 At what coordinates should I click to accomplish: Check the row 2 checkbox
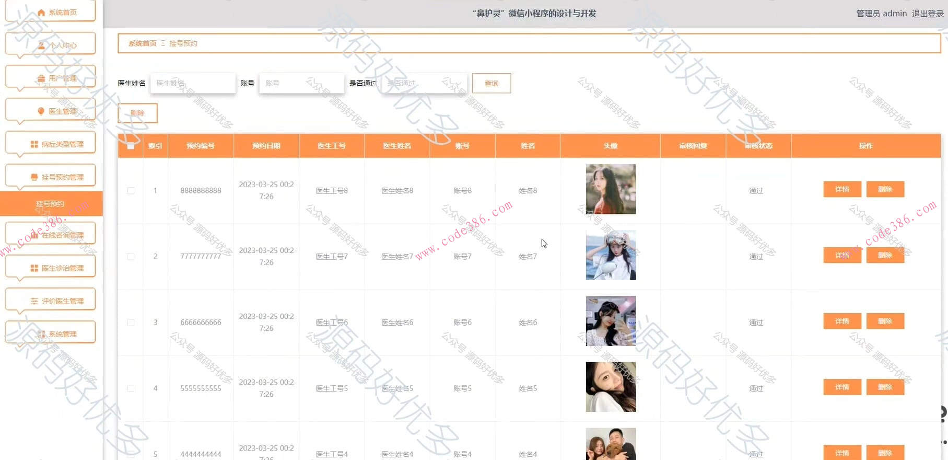131,257
